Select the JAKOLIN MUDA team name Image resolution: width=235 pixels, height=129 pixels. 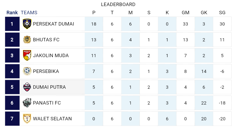[x=51, y=56]
